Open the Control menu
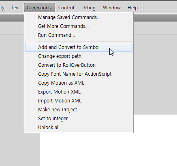This screenshot has width=177, height=166. pos(66,8)
